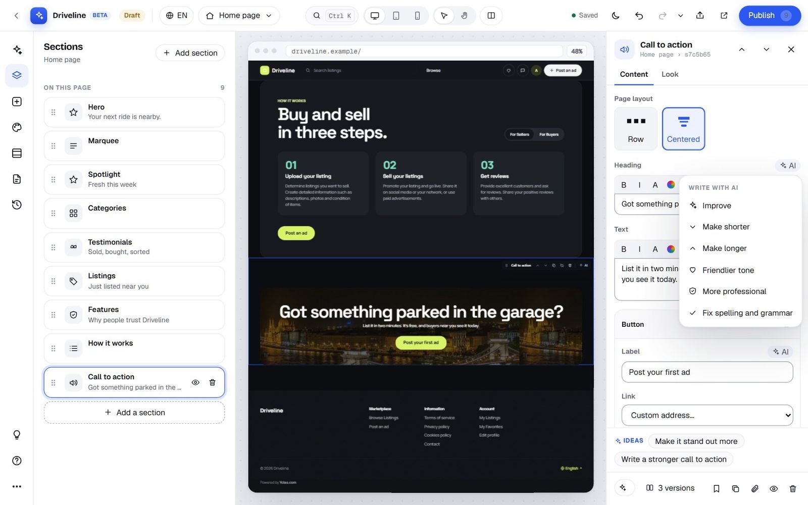Choose Friendlier tone from AI menu
The height and width of the screenshot is (505, 808).
(x=740, y=270)
